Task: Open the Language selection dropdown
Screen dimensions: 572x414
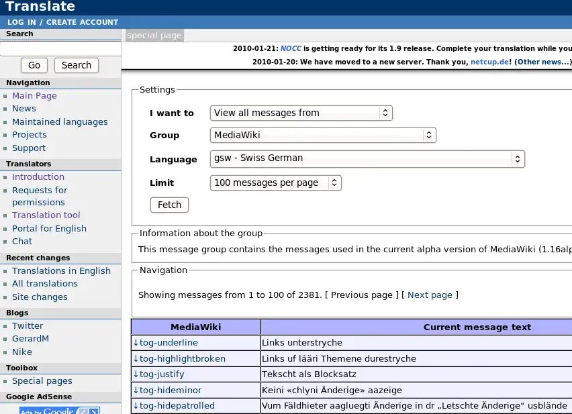Action: point(367,159)
